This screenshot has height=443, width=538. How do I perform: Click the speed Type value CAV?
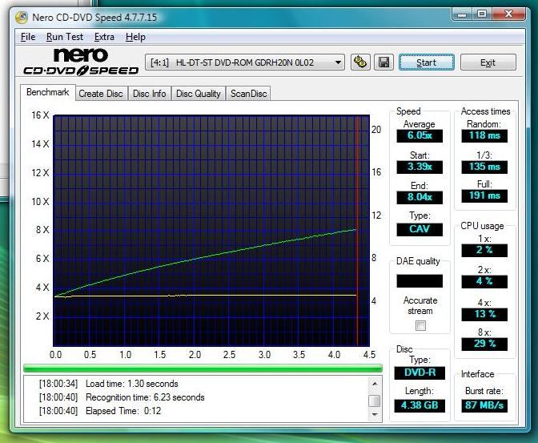tap(420, 229)
